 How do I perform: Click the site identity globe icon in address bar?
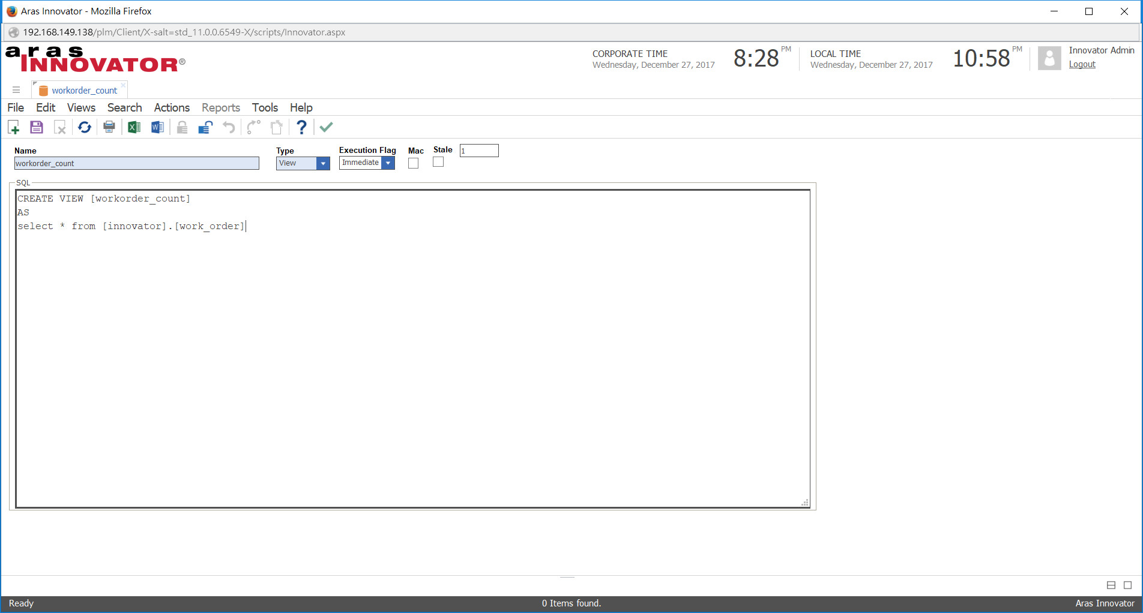[x=14, y=32]
